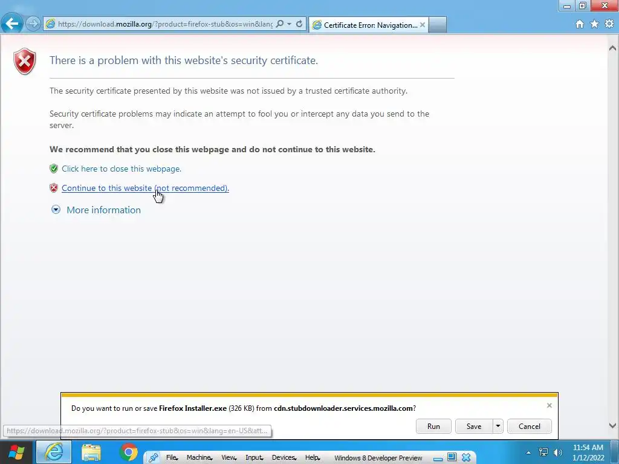619x464 pixels.
Task: Click the VirtualBox pin icon on mini toolbar
Action: pos(153,458)
